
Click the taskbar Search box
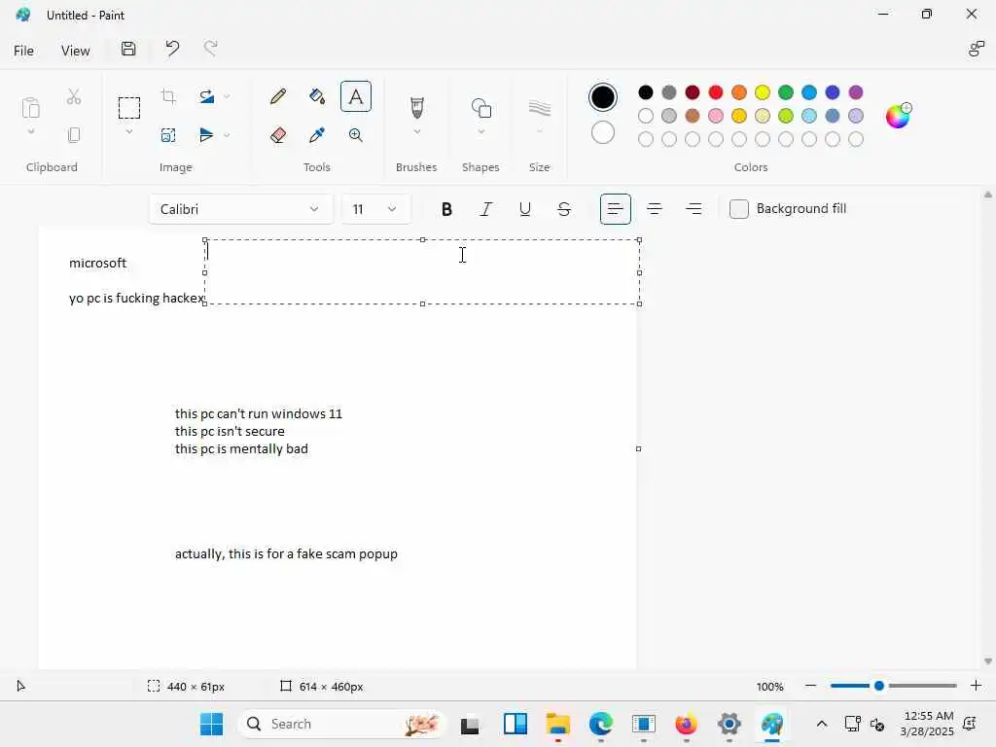point(341,724)
